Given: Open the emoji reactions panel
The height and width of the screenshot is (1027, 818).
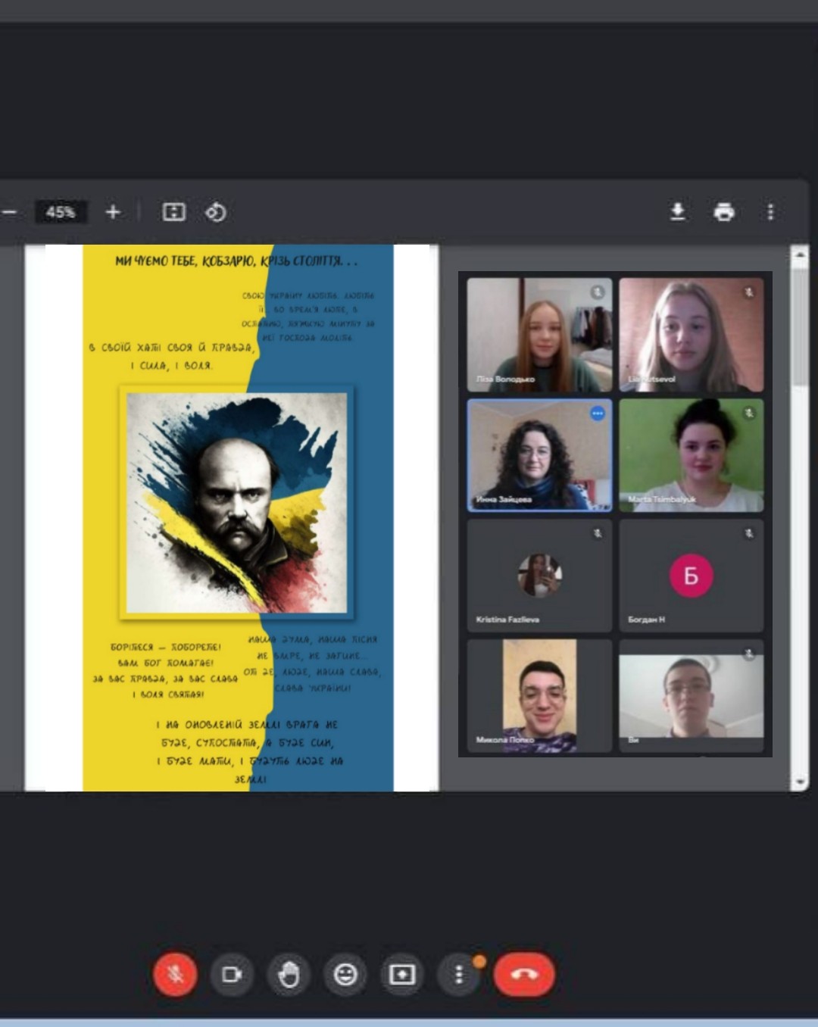Looking at the screenshot, I should tap(345, 974).
